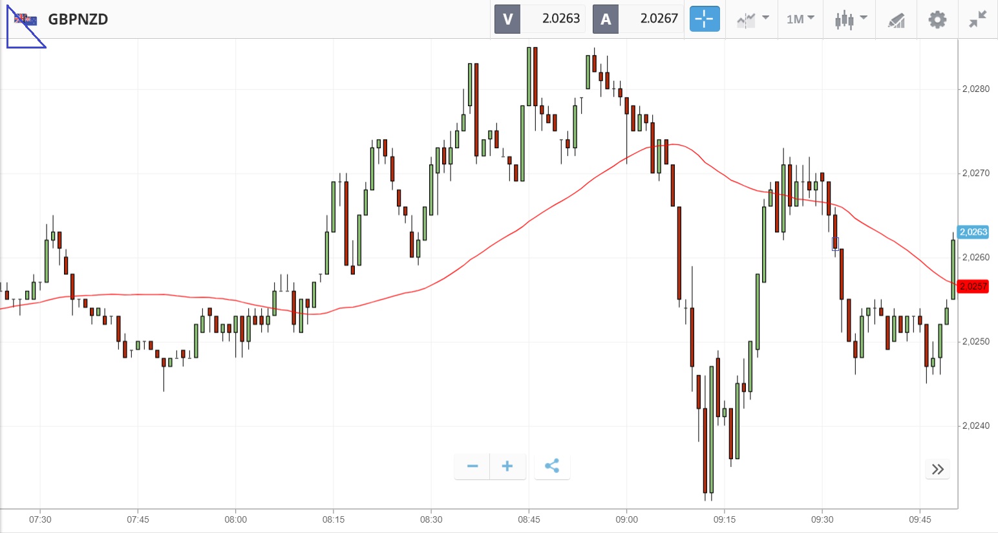Click the share chart icon
The width and height of the screenshot is (998, 533).
551,466
